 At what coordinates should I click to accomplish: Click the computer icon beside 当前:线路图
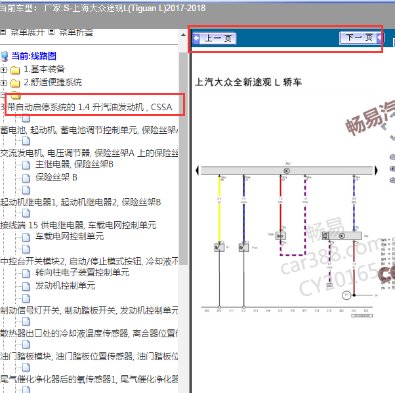[x=5, y=56]
